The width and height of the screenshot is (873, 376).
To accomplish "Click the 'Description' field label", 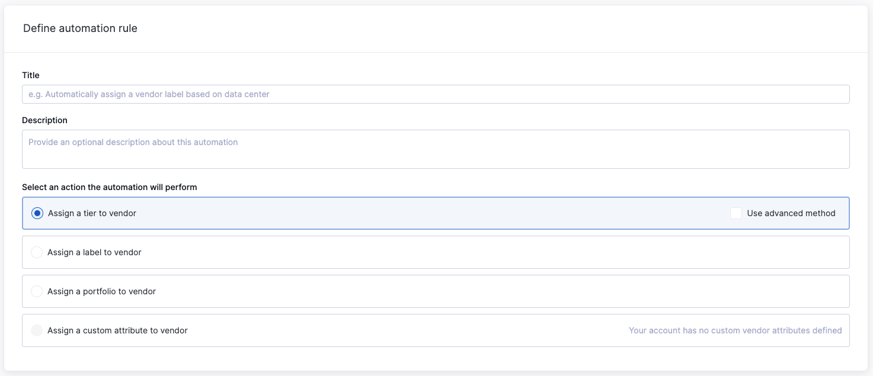I will click(x=44, y=120).
